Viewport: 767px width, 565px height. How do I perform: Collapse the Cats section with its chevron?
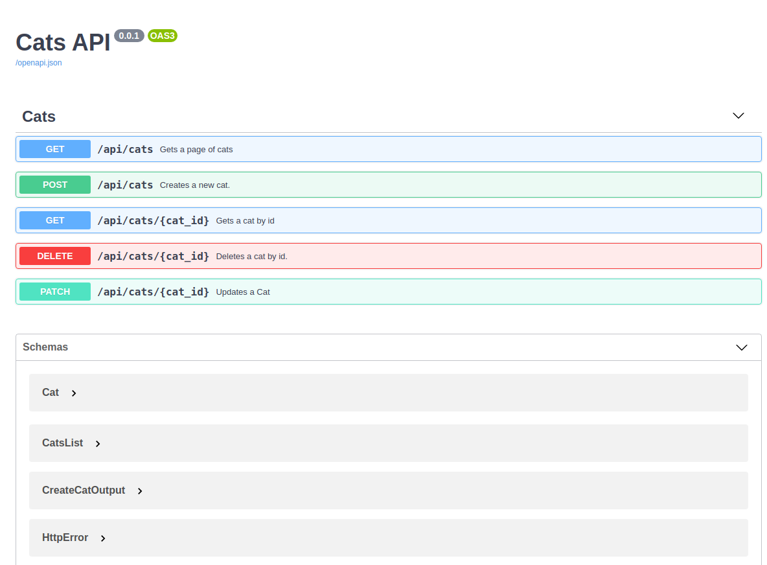coord(738,115)
